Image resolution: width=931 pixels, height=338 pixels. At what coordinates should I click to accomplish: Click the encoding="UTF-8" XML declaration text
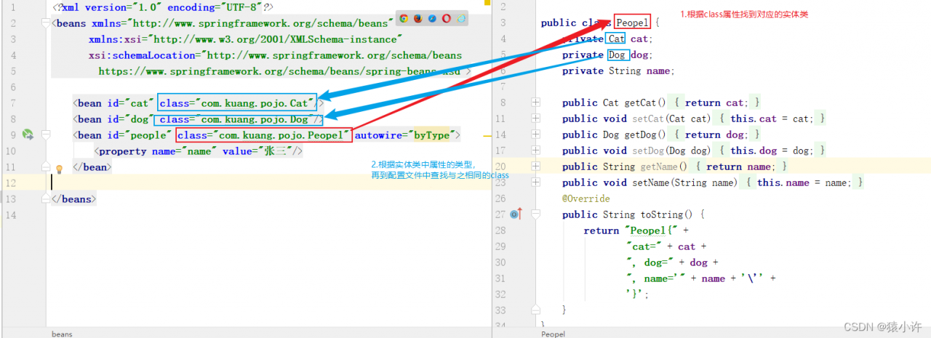tap(213, 7)
